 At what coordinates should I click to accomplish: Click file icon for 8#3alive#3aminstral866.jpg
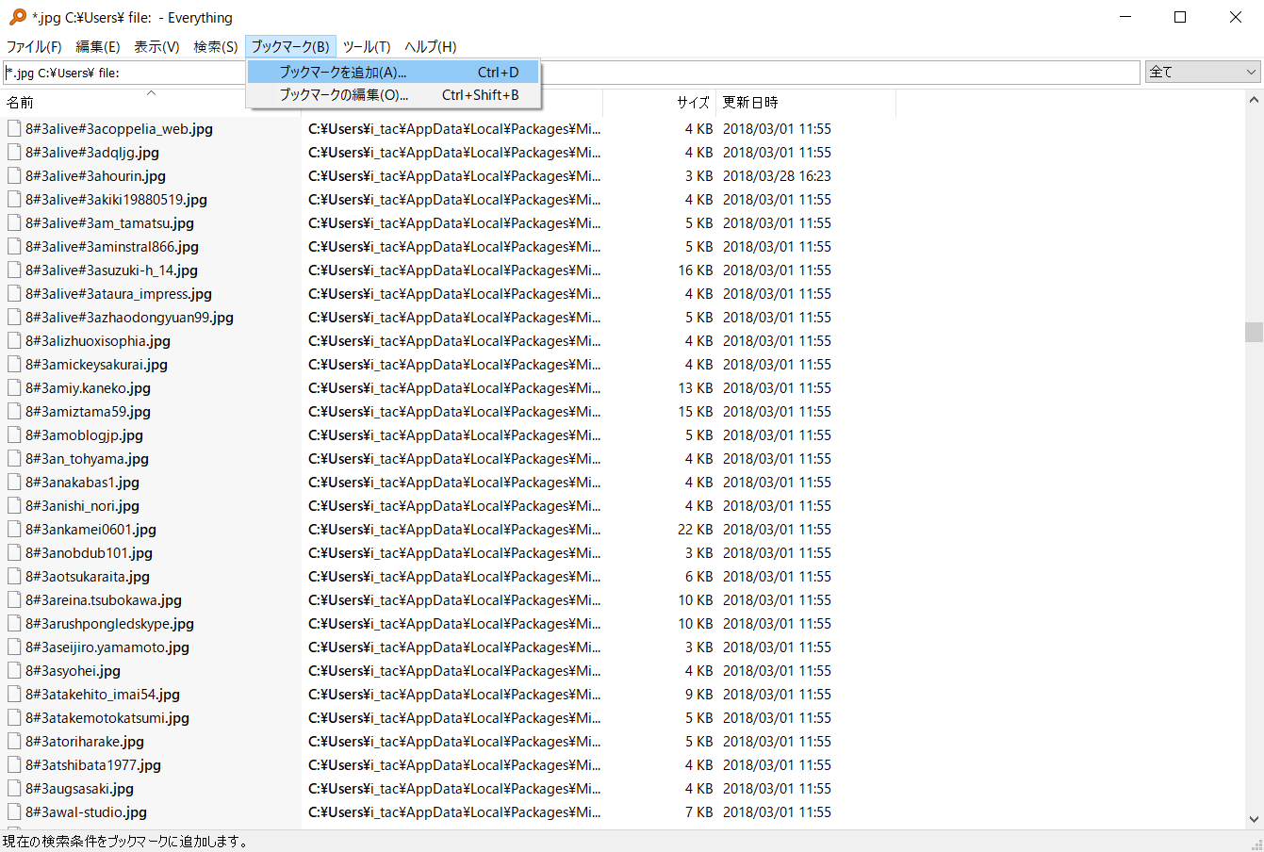click(14, 247)
